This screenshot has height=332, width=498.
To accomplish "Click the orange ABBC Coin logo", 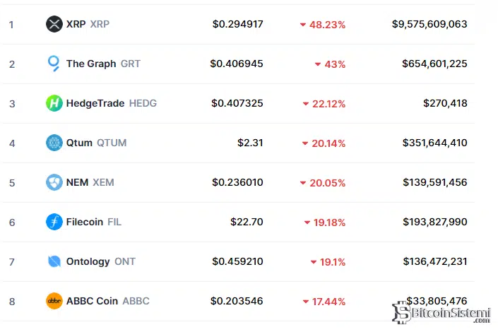I will click(54, 301).
